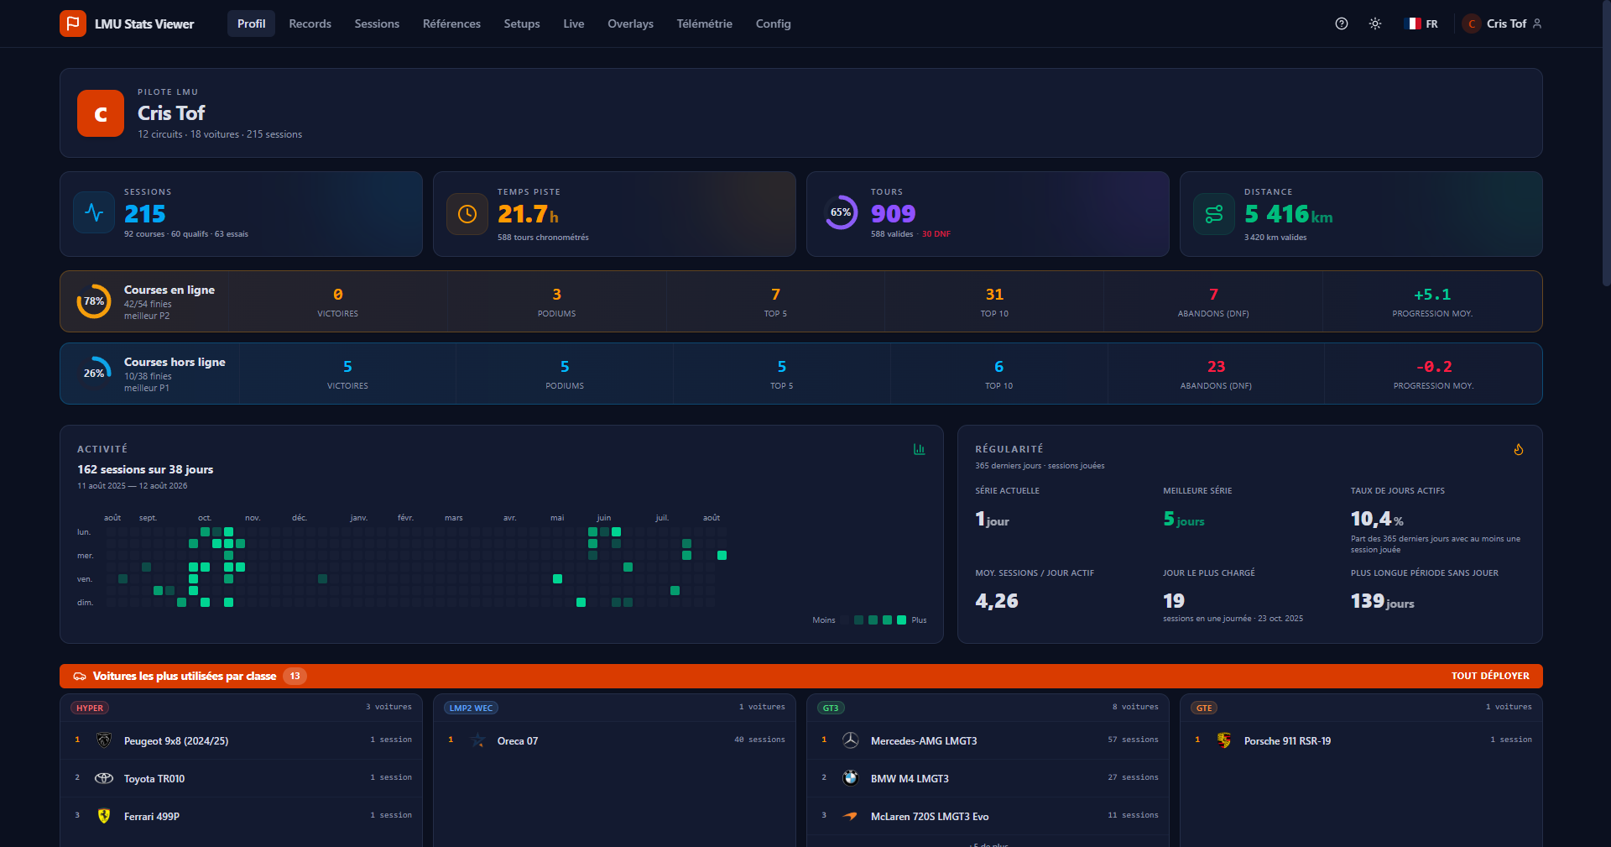Toggle the light theme sun icon

point(1375,24)
